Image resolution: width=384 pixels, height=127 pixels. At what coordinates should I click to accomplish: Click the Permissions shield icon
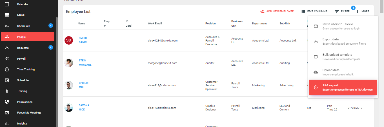(x=7, y=102)
